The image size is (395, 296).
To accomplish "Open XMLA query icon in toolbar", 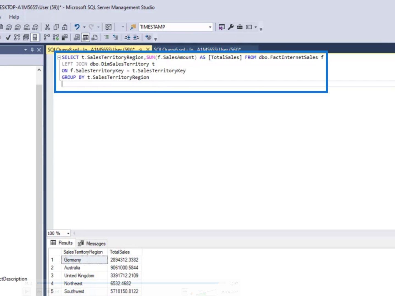I will point(26,27).
